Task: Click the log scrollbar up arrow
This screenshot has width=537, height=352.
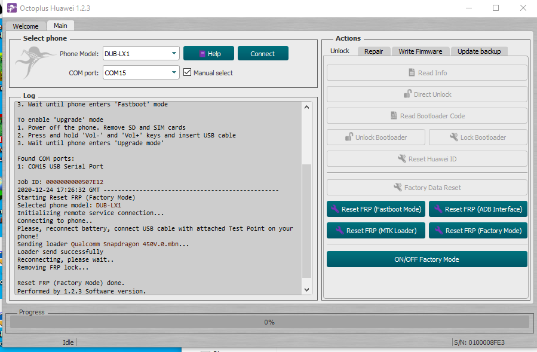Action: point(306,107)
